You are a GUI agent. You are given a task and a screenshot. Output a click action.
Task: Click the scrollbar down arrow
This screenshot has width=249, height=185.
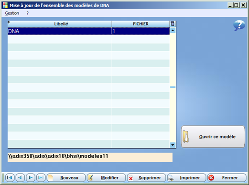(173, 145)
